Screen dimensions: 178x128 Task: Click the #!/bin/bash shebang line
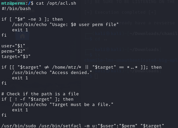click(x=16, y=9)
